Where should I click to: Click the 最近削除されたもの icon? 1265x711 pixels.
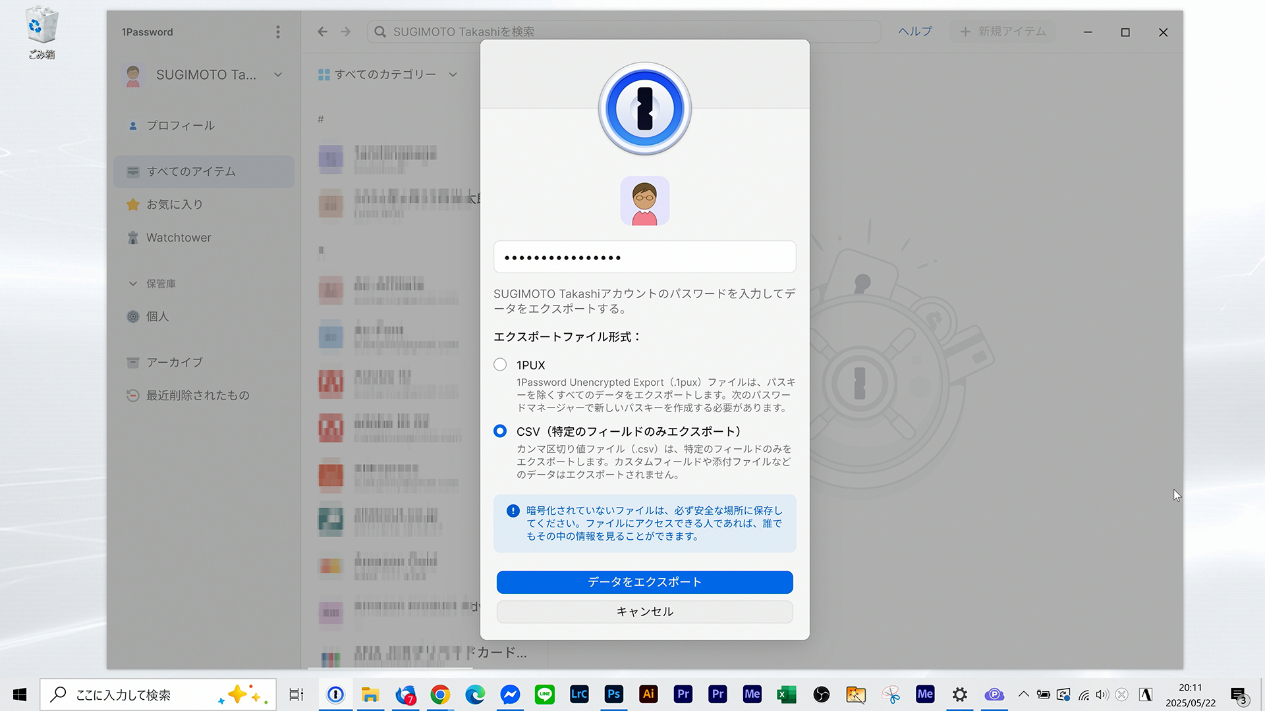pos(132,396)
